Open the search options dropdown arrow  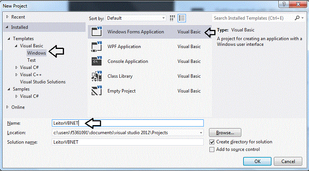click(302, 18)
